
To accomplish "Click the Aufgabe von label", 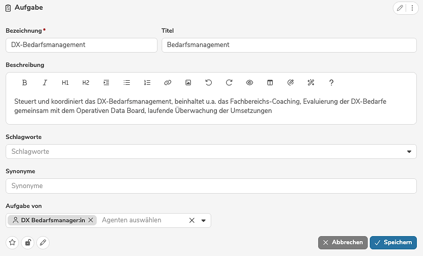I will click(x=24, y=206).
